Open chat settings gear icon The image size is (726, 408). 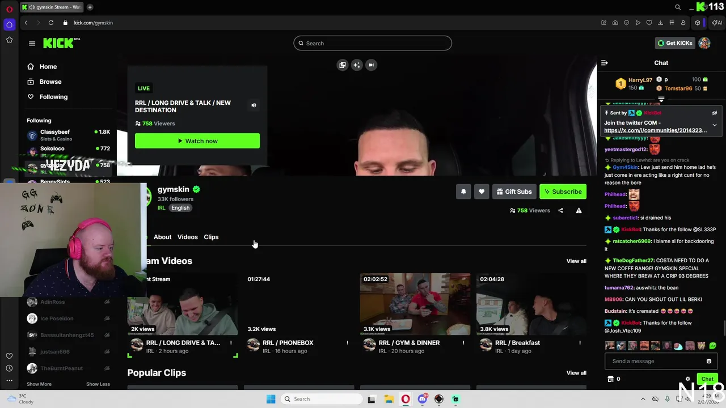point(687,379)
